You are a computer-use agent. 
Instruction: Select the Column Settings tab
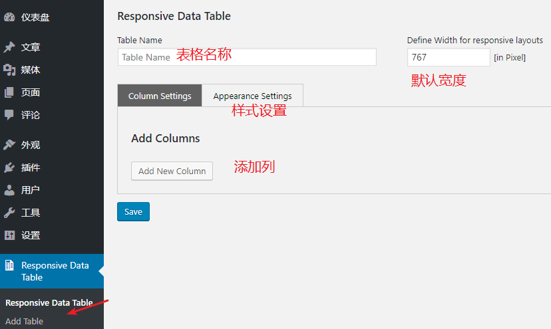[160, 96]
